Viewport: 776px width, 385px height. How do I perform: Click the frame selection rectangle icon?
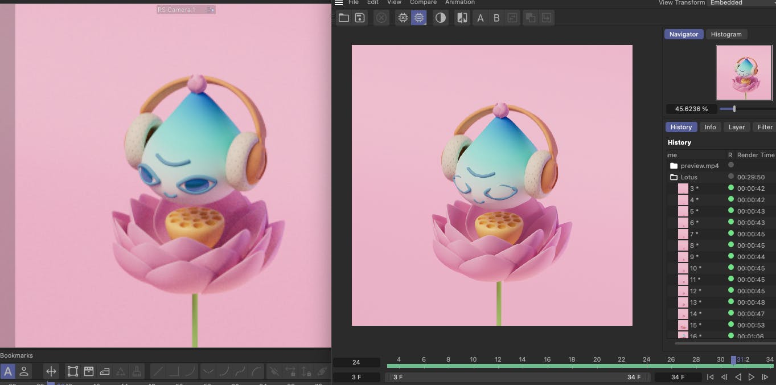coord(72,371)
